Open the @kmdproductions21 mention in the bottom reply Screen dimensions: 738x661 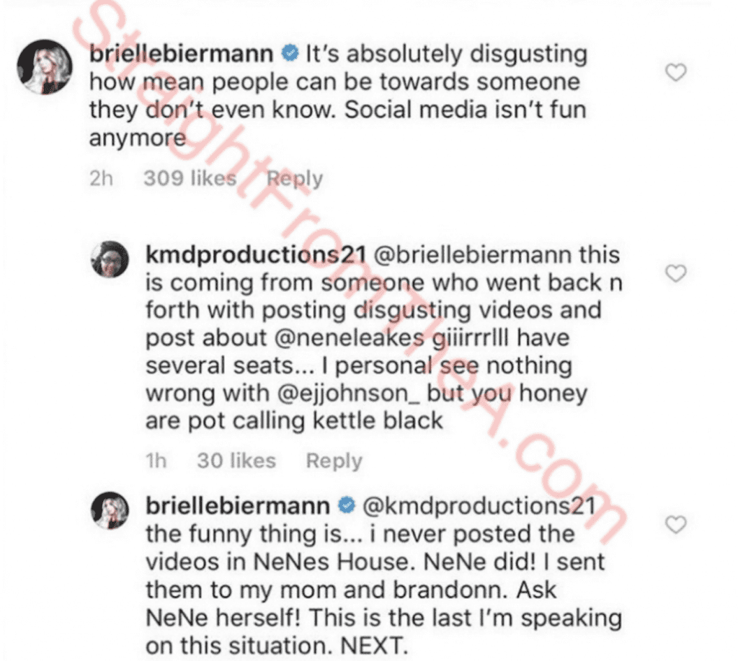click(x=479, y=505)
